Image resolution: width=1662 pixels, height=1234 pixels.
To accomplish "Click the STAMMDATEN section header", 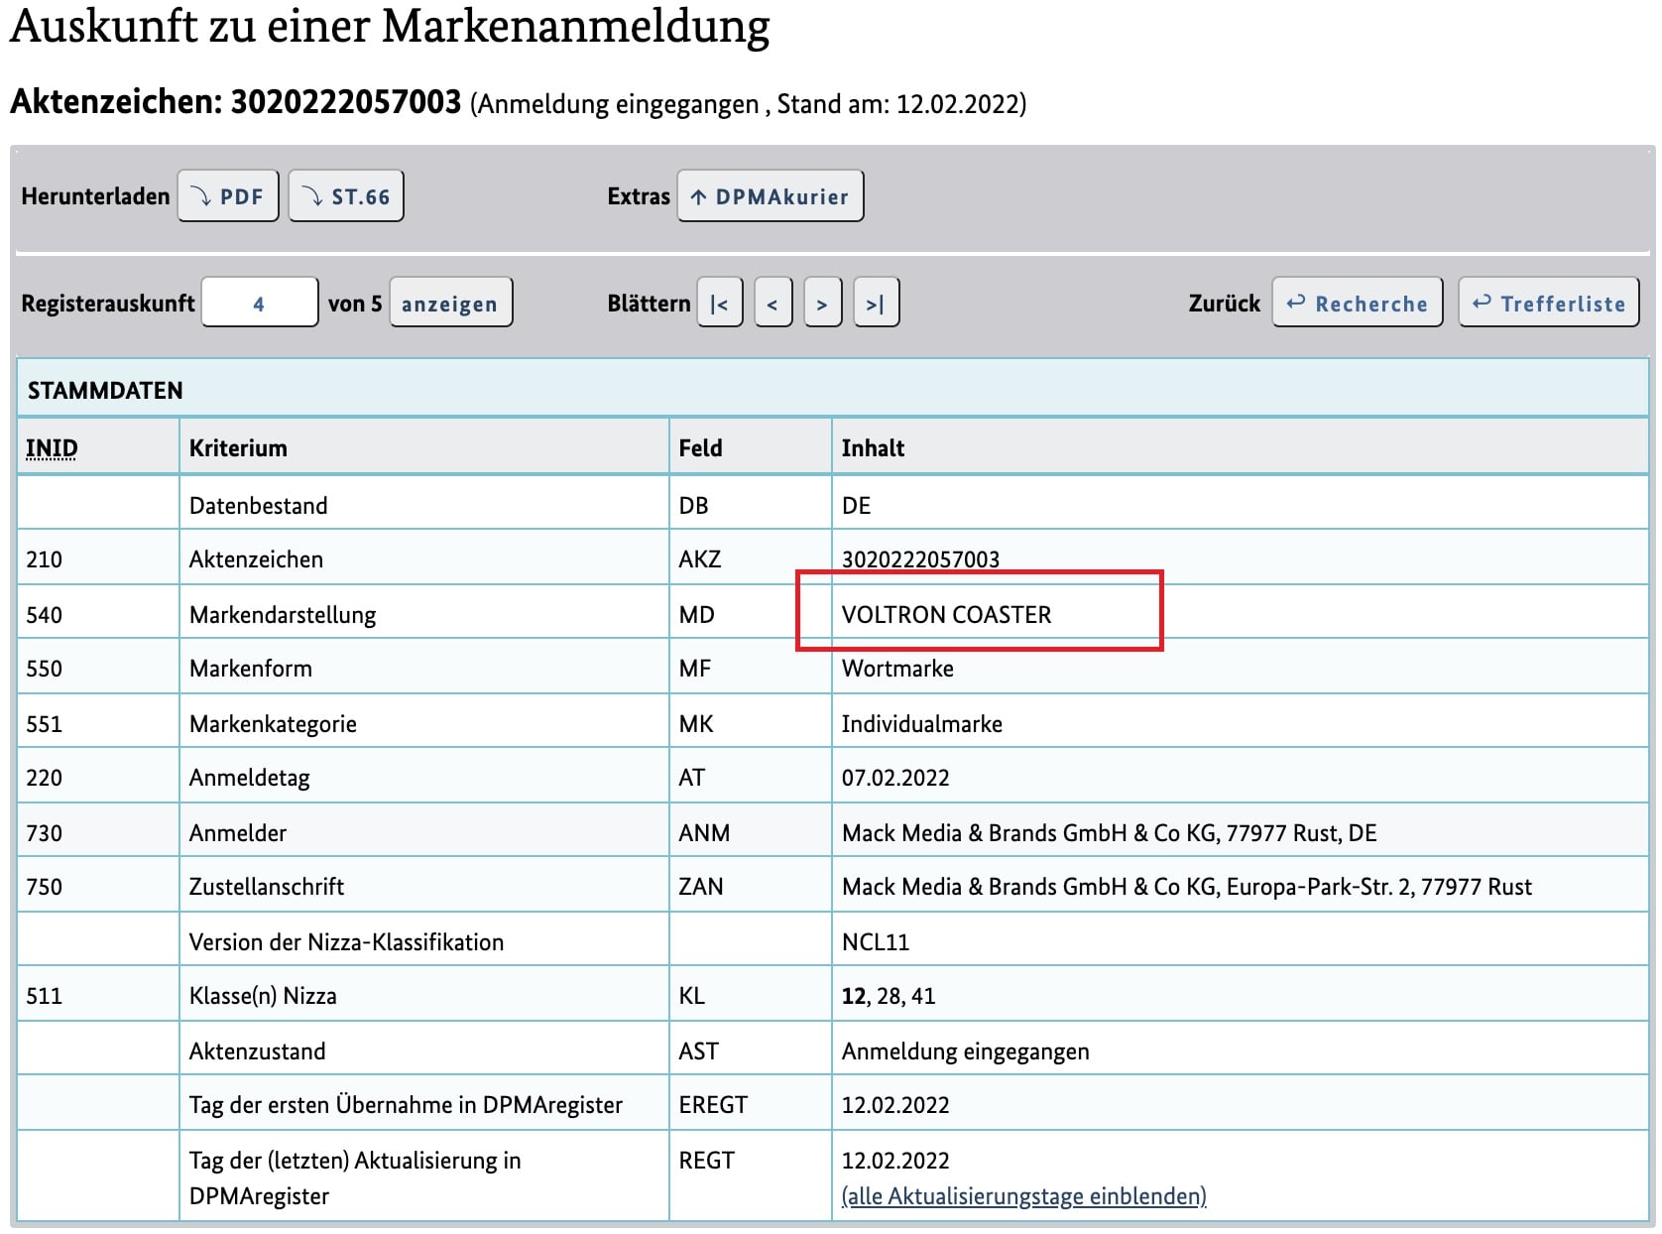I will tap(105, 391).
